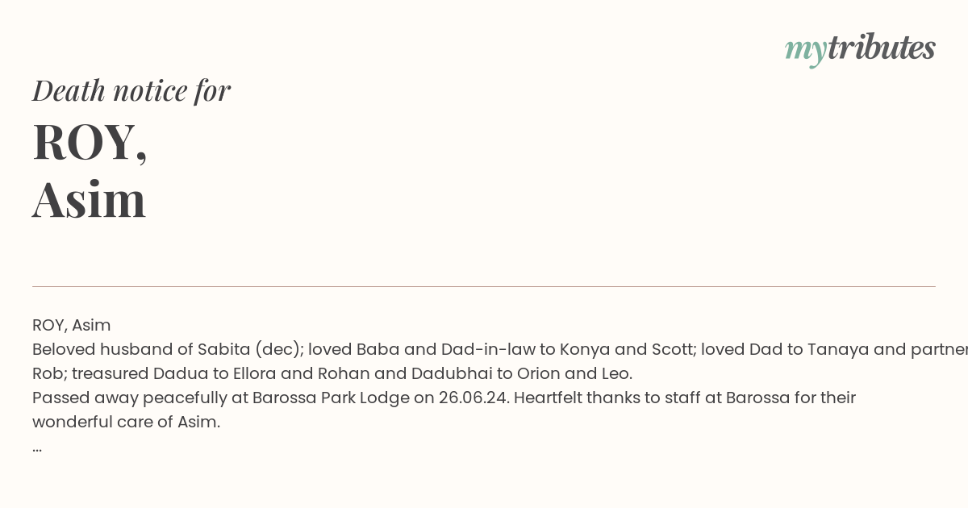Click the trailing ellipsis to read more
This screenshot has width=968, height=508.
pos(37,448)
